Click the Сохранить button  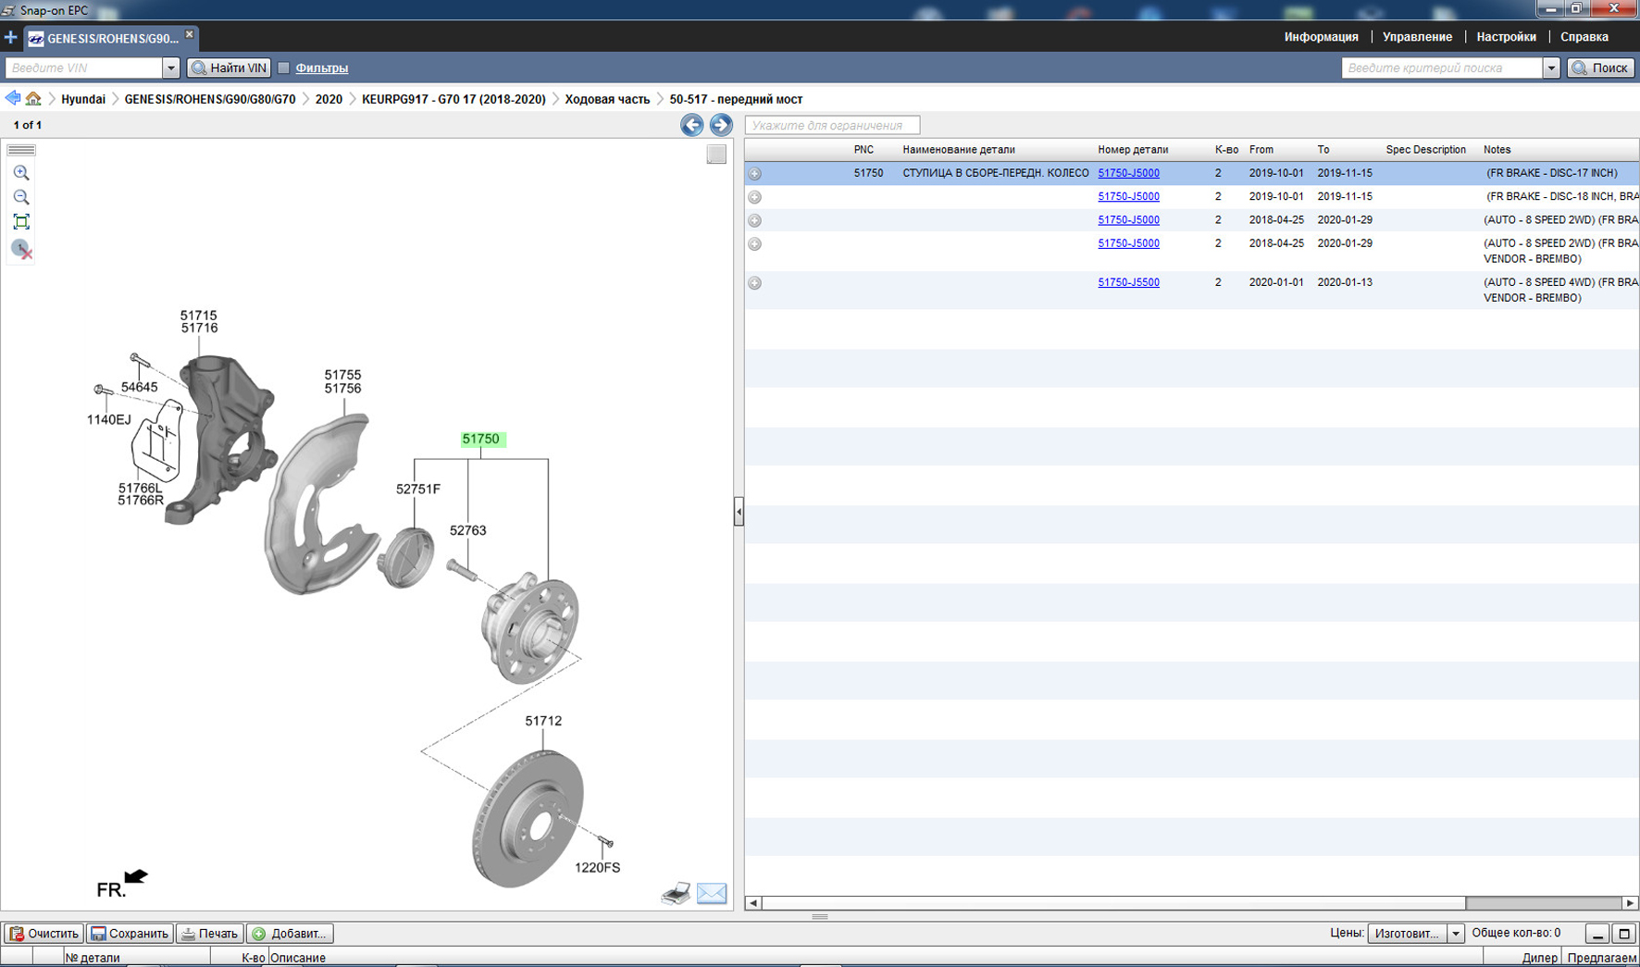(130, 934)
